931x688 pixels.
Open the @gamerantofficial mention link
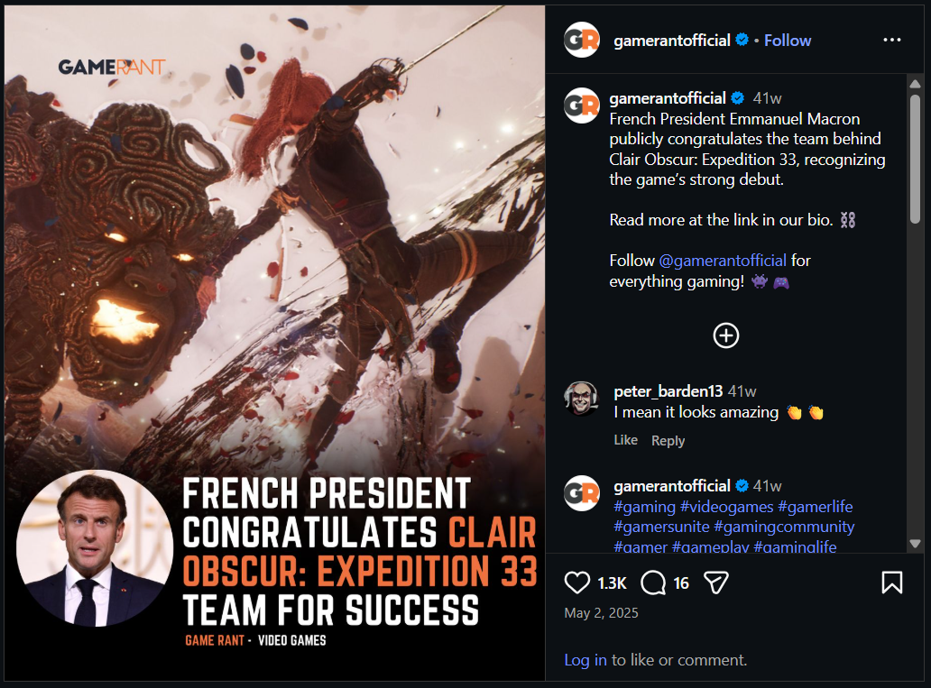(723, 261)
